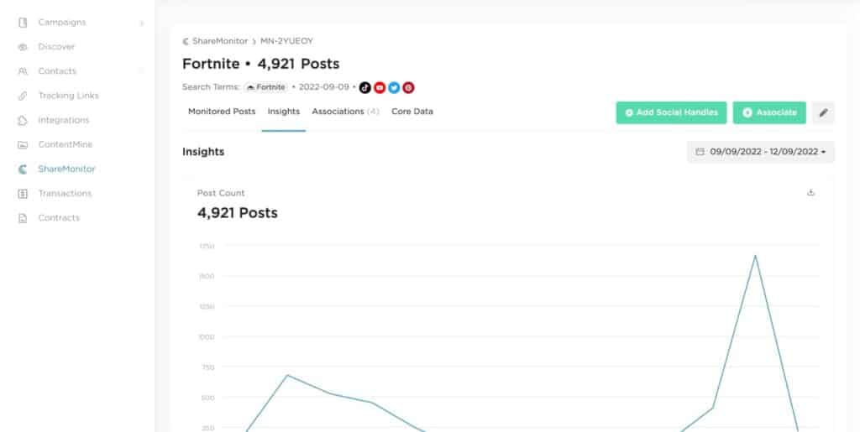
Task: Click the TikTok platform icon
Action: point(364,87)
